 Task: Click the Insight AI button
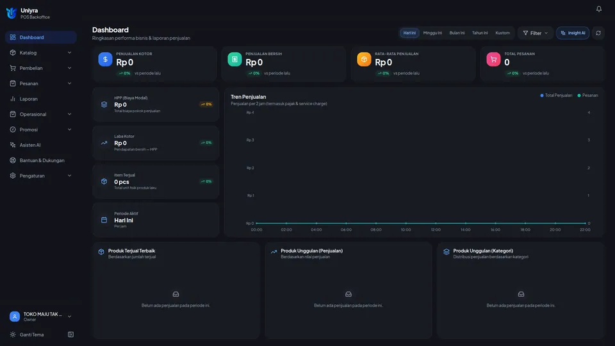tap(573, 33)
